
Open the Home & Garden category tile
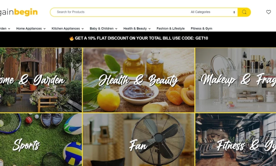pyautogui.click(x=41, y=80)
